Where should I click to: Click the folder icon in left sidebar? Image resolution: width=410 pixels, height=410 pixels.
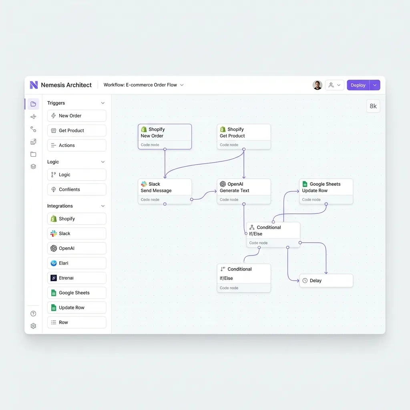pyautogui.click(x=33, y=154)
